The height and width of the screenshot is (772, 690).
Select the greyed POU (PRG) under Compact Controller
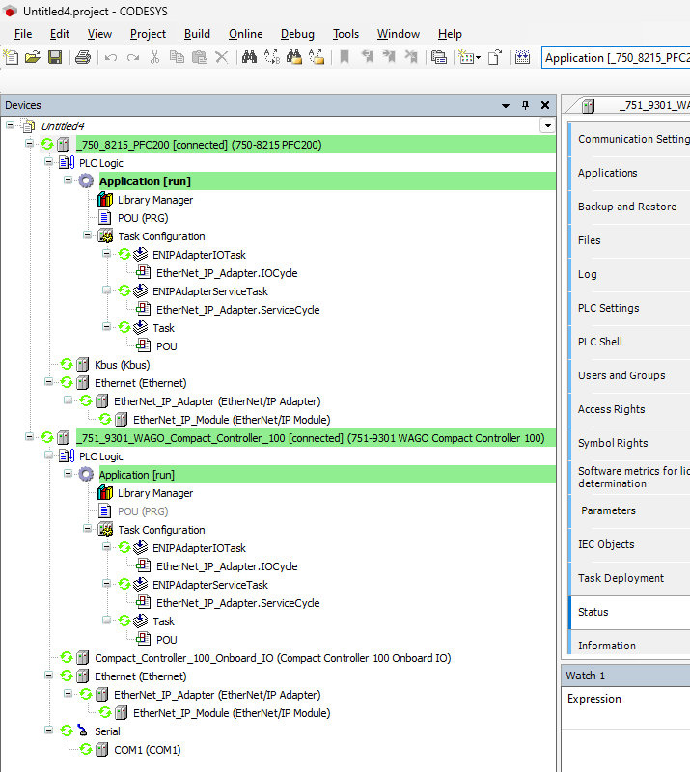pyautogui.click(x=143, y=511)
